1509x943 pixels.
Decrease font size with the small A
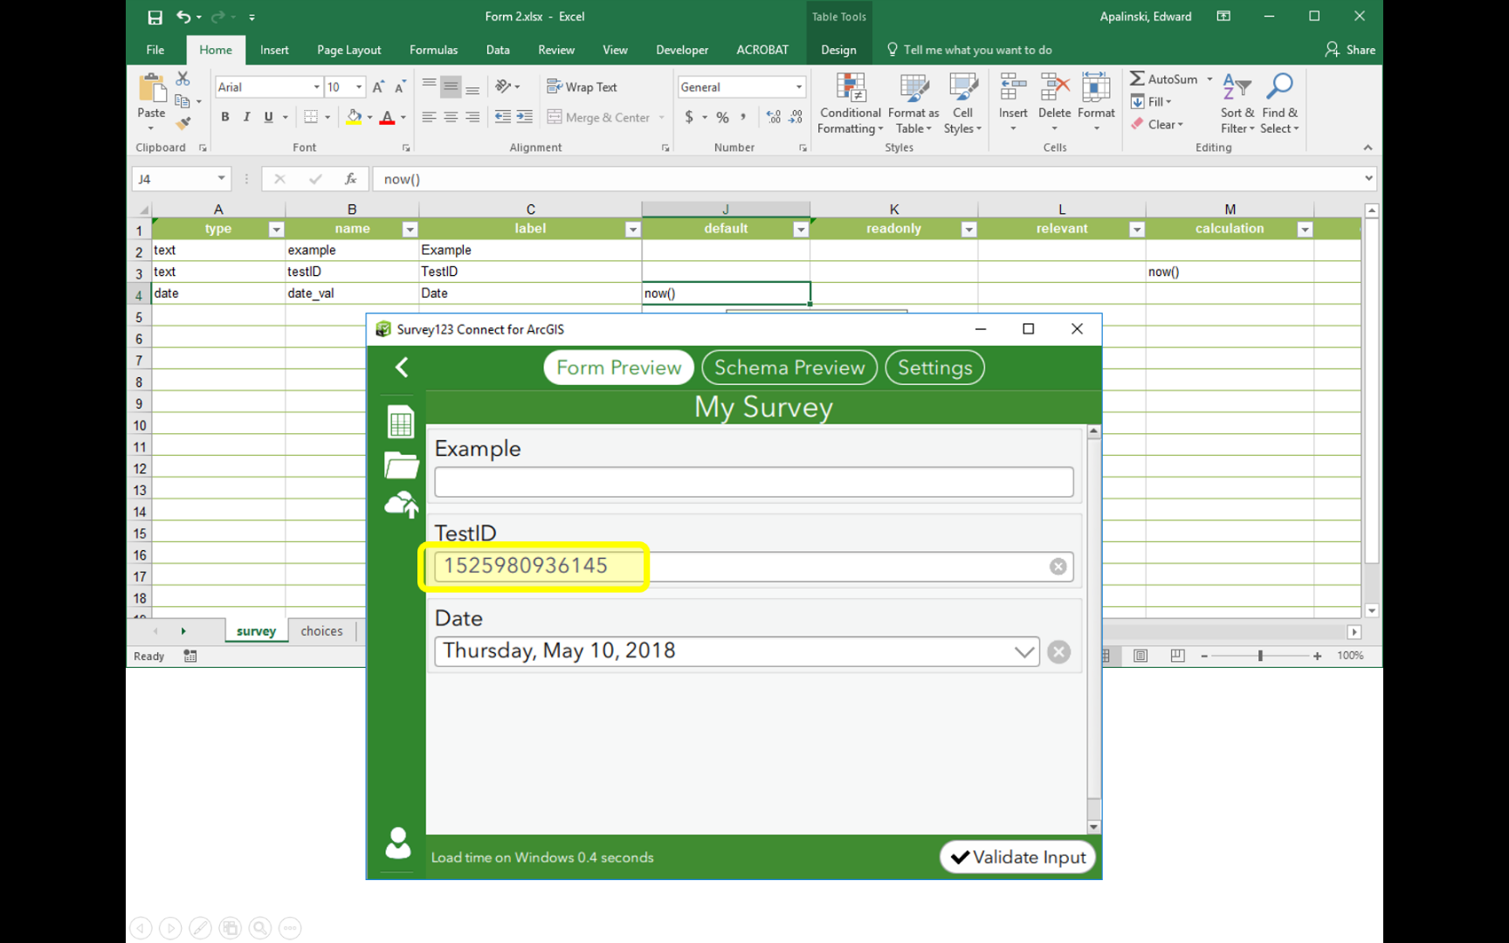(x=400, y=87)
